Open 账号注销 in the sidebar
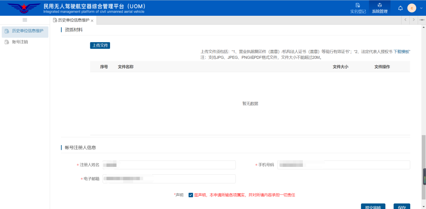 tap(20, 42)
